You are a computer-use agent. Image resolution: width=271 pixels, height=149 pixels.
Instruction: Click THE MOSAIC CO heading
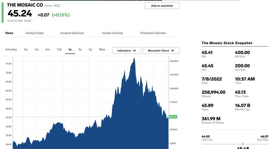pos(25,5)
